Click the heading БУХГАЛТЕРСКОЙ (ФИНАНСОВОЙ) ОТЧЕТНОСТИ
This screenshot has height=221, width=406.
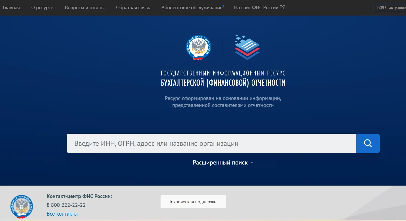tap(223, 83)
